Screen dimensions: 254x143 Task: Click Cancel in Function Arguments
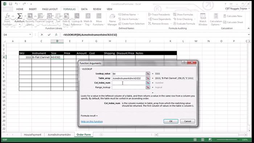(x=188, y=121)
